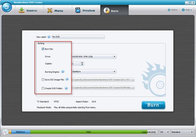Image resolution: width=196 pixels, height=137 pixels.
Task: Browse folder for ISO image file path
Action: pos(133,80)
